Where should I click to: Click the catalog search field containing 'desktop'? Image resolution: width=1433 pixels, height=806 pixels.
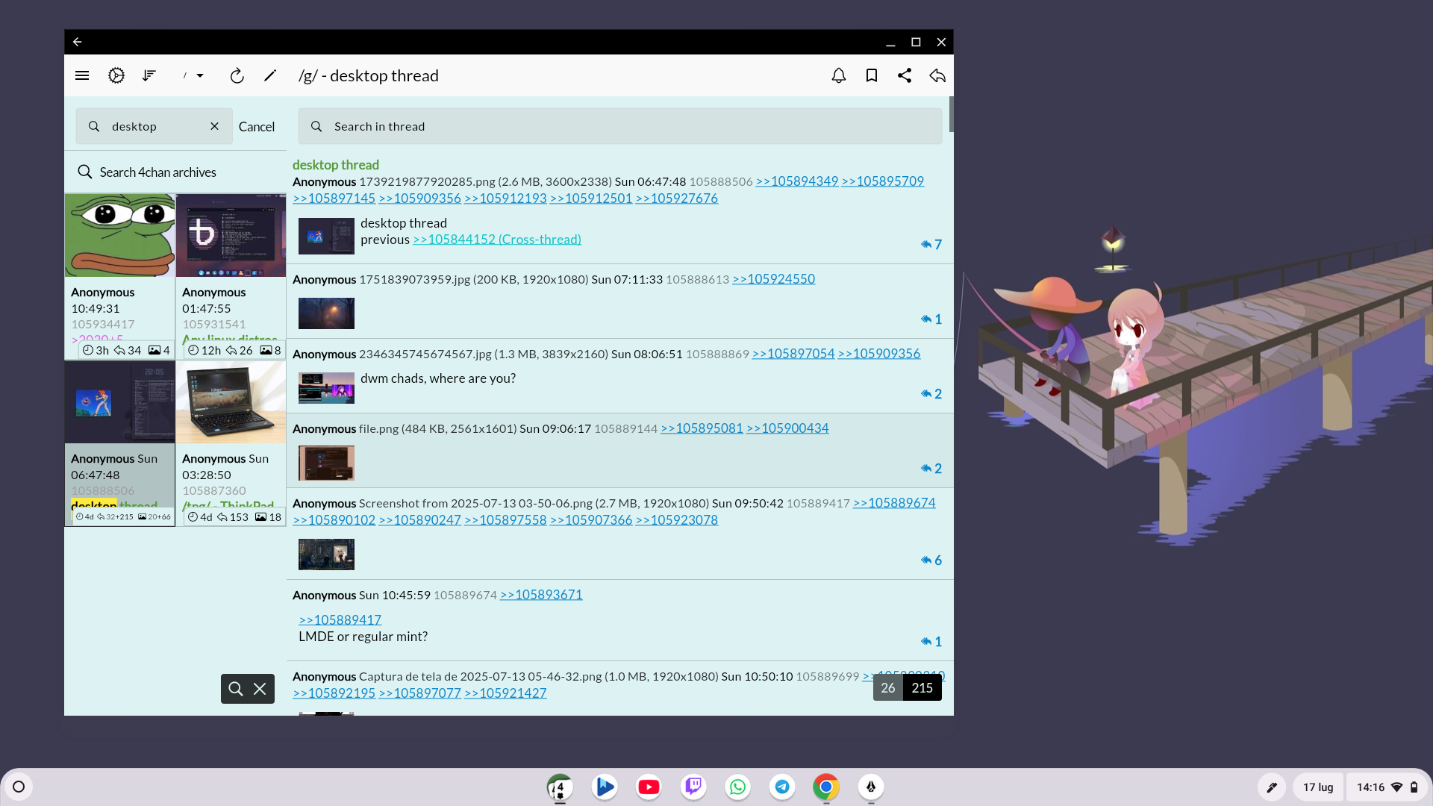tap(154, 126)
